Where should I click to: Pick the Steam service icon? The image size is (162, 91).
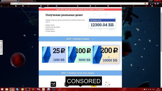(x=53, y=84)
